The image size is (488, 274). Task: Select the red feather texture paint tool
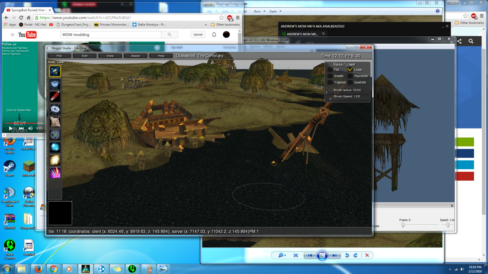coord(55,97)
